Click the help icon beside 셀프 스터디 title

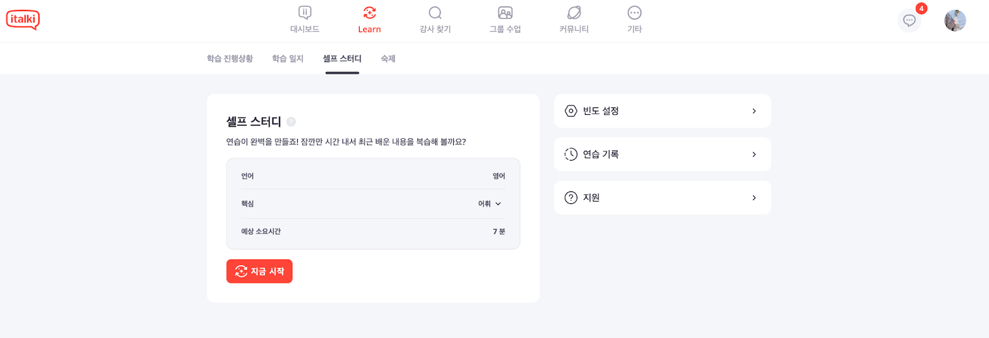[x=291, y=122]
